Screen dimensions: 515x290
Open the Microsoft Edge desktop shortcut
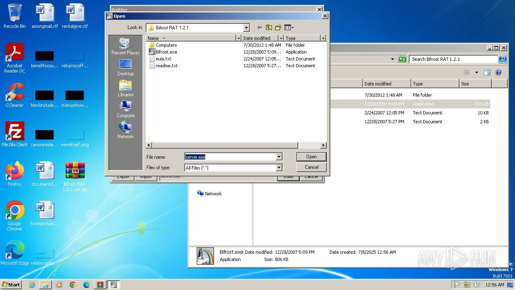(14, 253)
